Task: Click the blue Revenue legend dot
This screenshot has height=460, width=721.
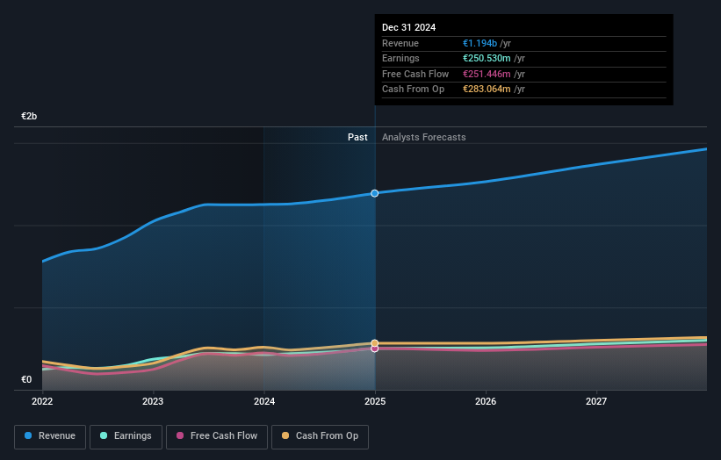Action: [x=28, y=435]
